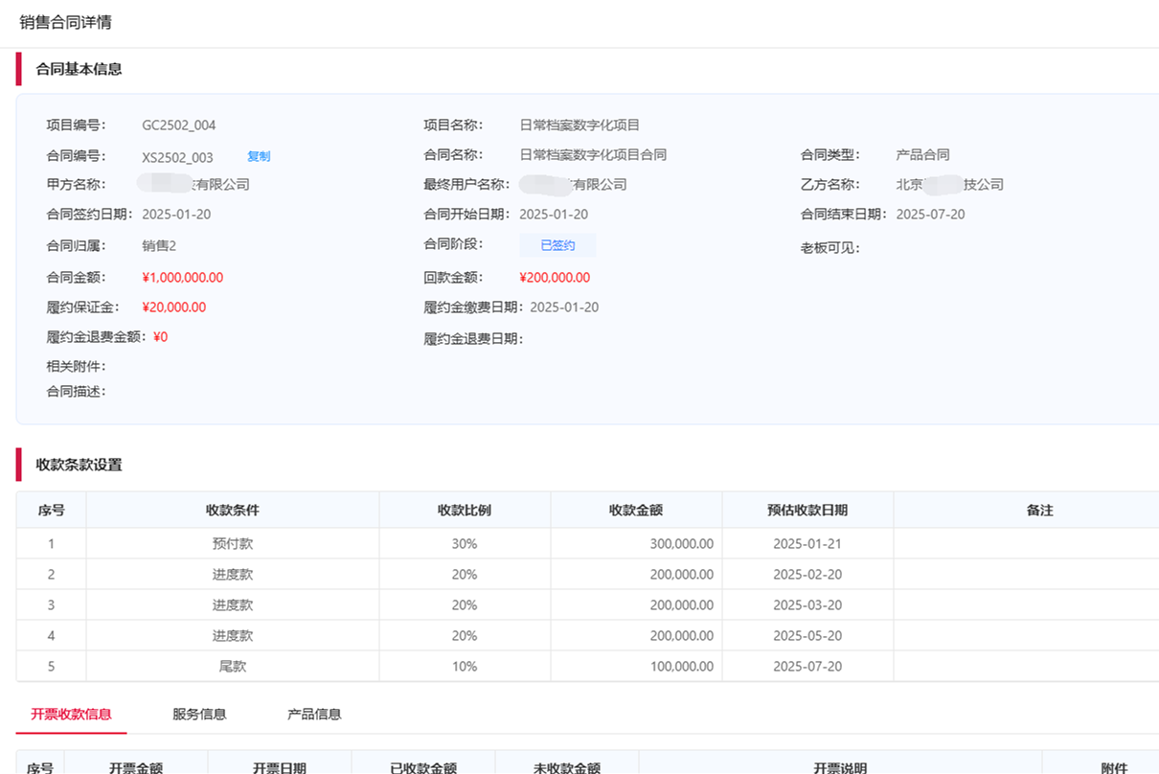Select the 已签约 contract stage badge
Viewport: 1159px width, 774px height.
557,245
